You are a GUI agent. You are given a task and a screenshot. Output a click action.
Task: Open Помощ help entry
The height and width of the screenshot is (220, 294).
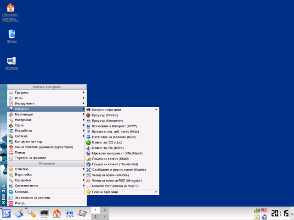[x=47, y=153]
